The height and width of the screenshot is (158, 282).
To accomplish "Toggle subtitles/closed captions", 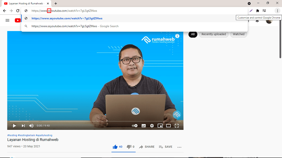I will point(144,126).
